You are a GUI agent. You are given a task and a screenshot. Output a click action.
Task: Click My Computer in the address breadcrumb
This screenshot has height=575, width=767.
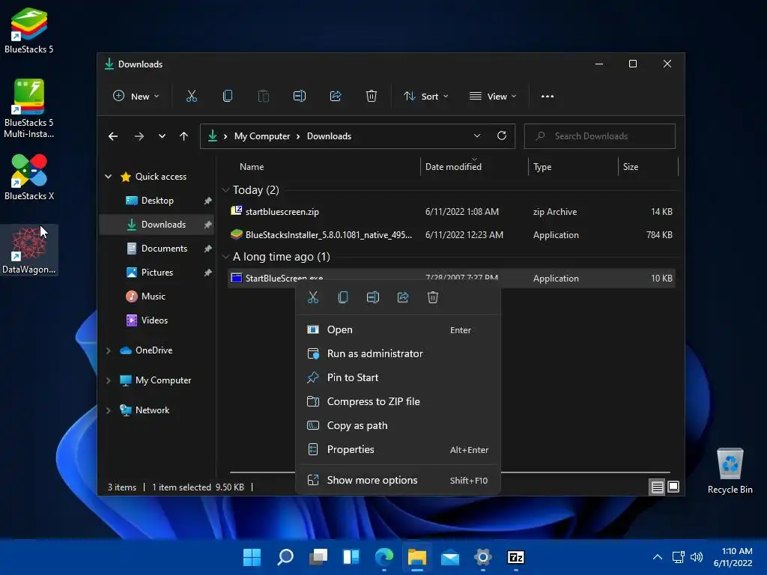(262, 136)
